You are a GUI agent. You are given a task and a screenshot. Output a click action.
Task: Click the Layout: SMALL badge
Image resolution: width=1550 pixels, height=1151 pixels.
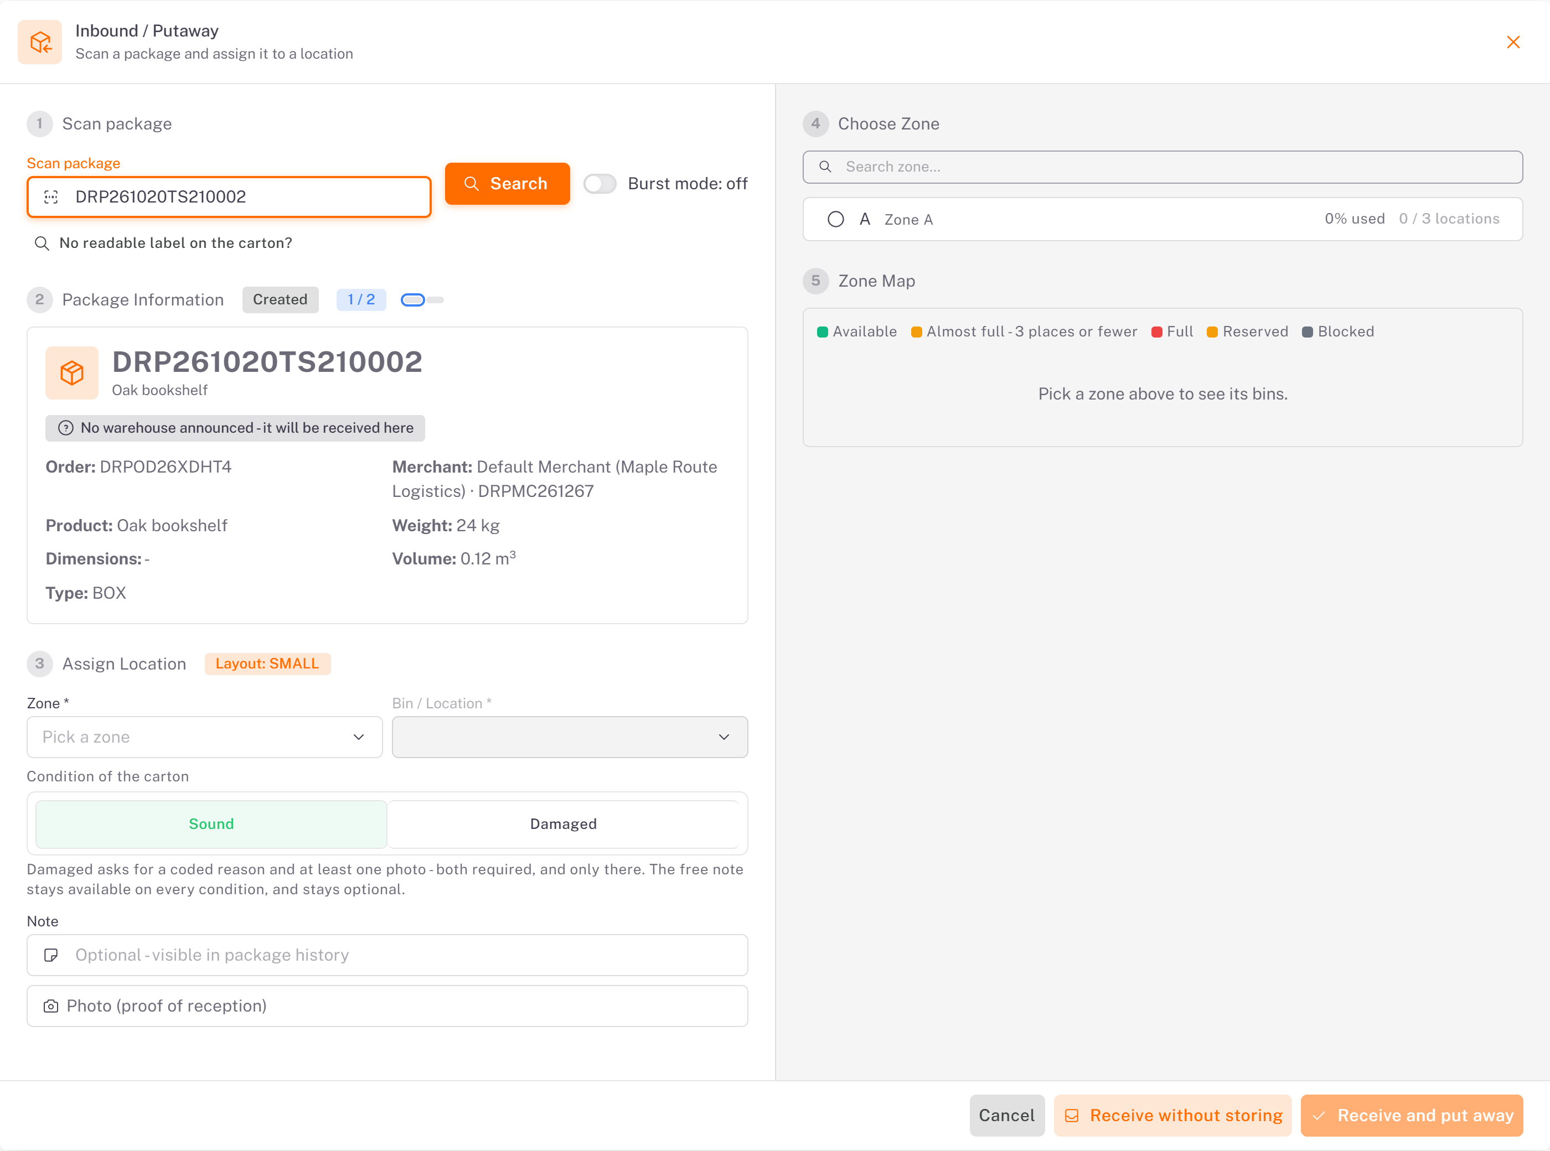click(267, 664)
